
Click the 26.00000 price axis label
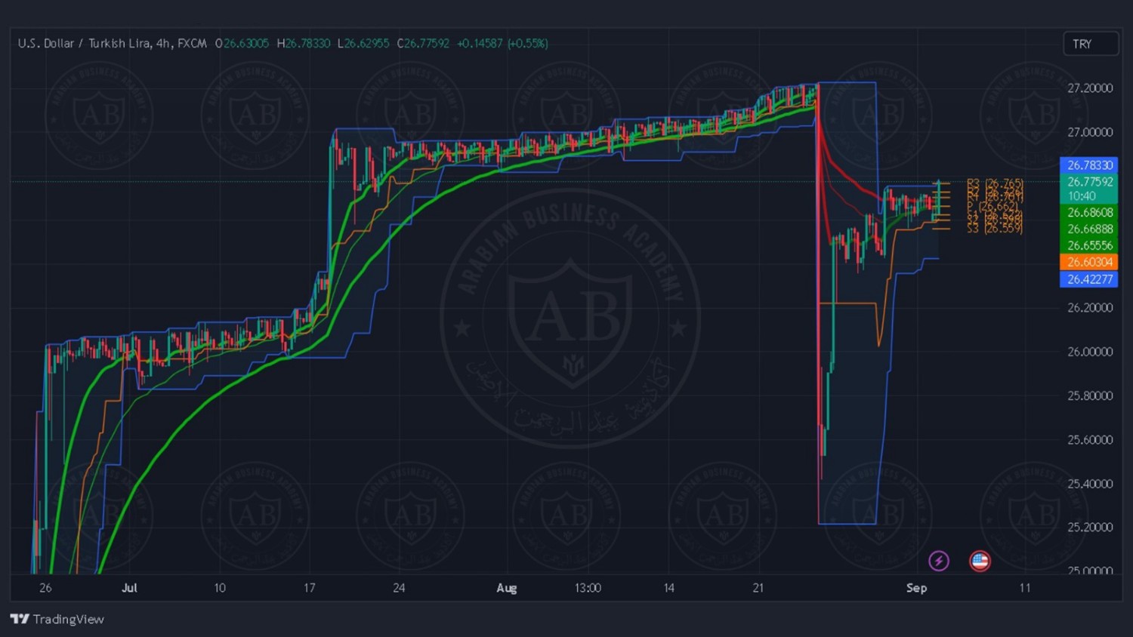point(1090,352)
